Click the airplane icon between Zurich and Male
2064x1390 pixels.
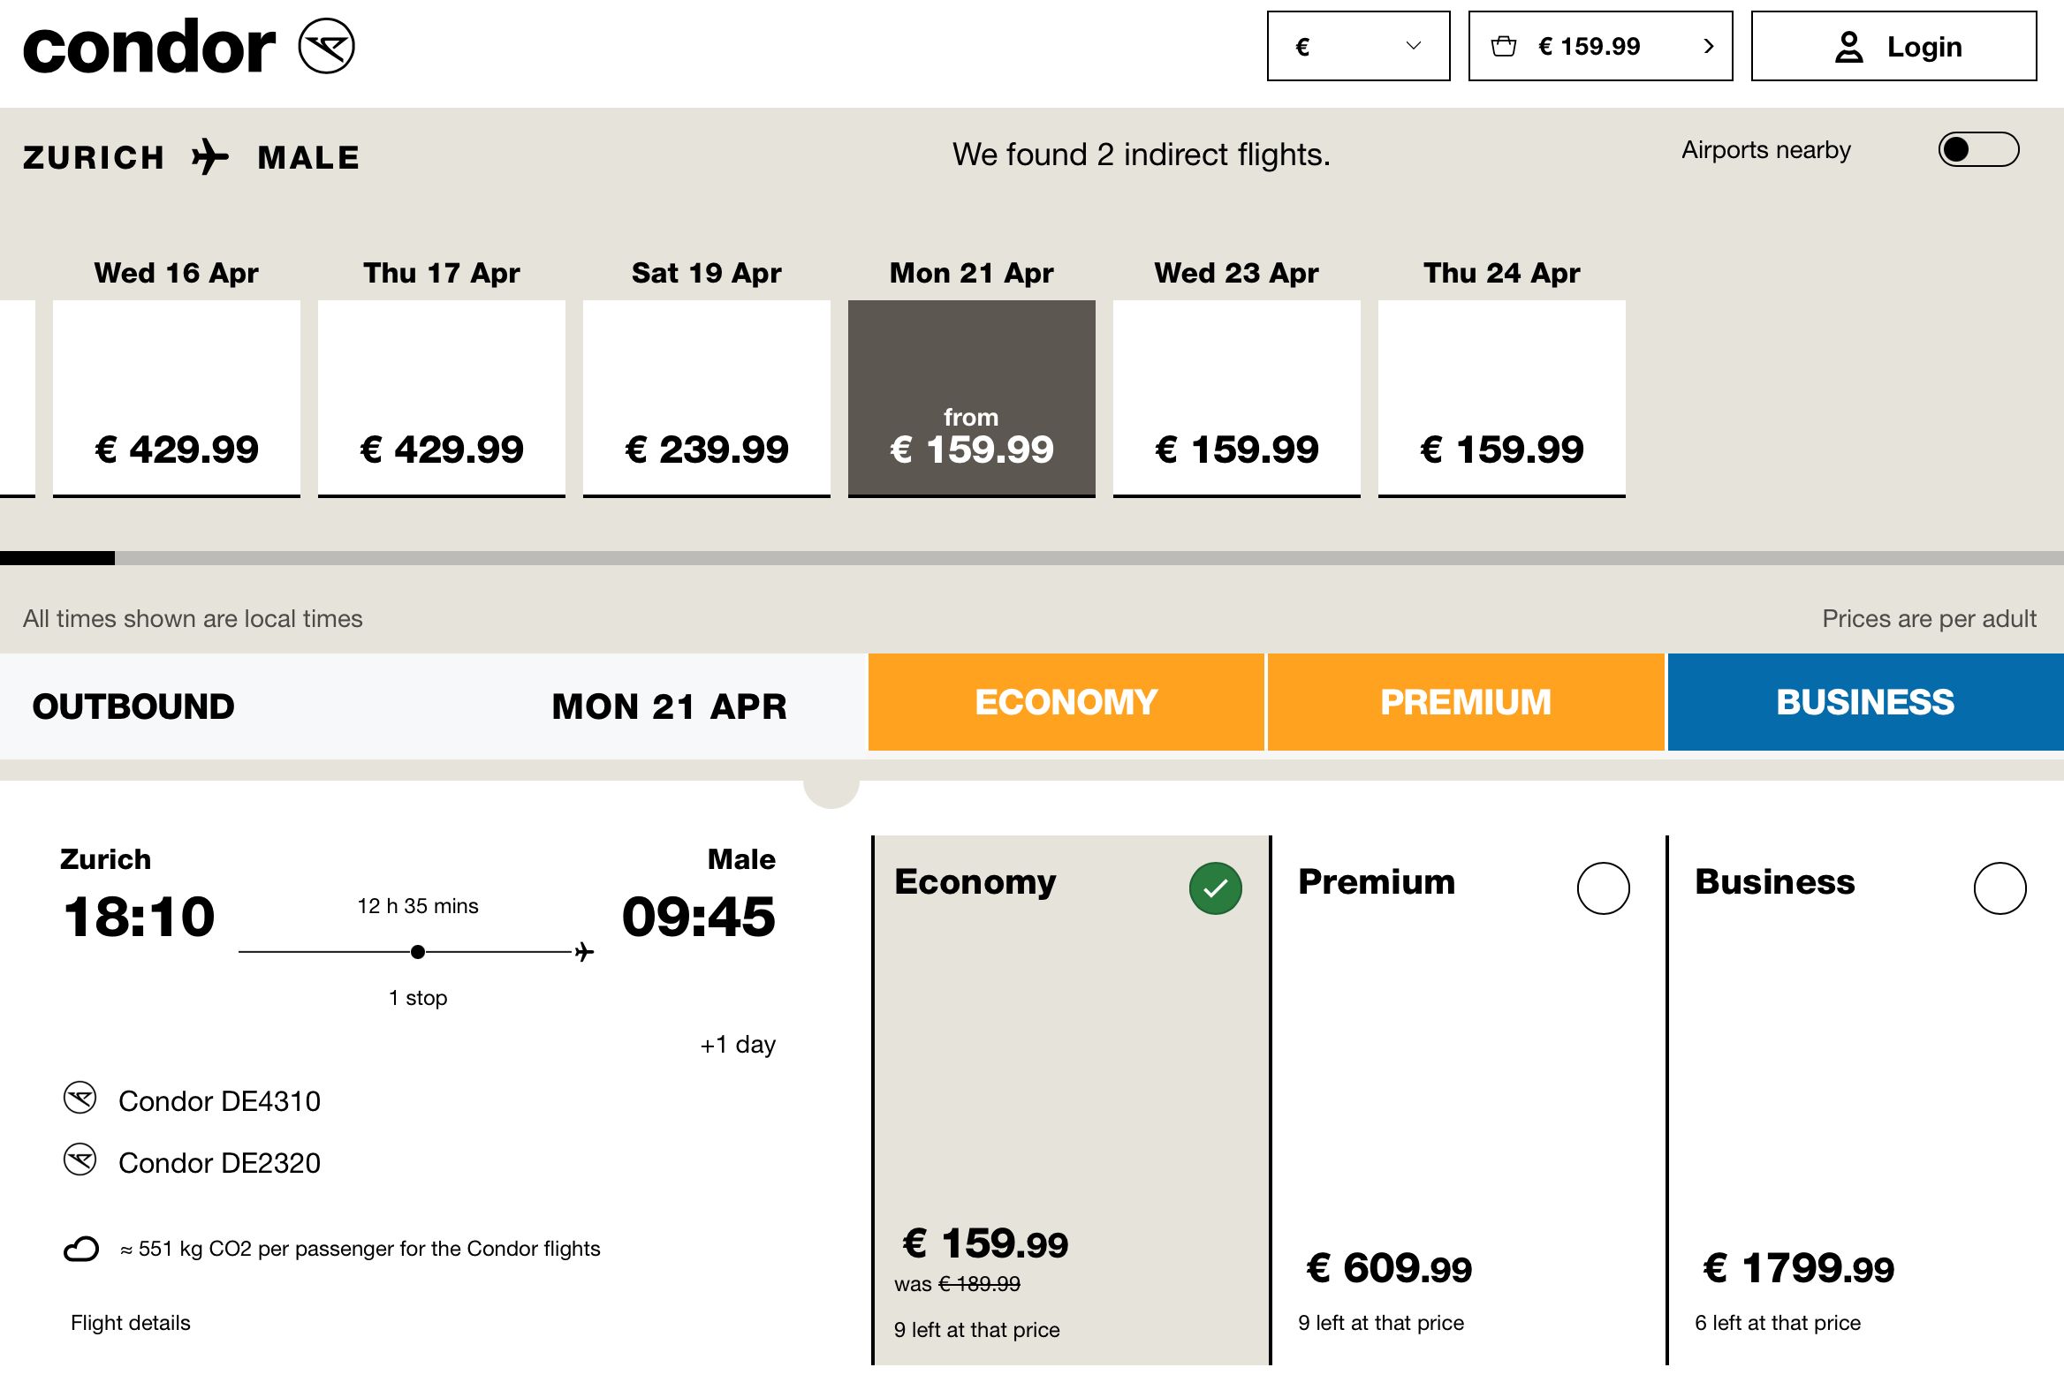(x=210, y=157)
